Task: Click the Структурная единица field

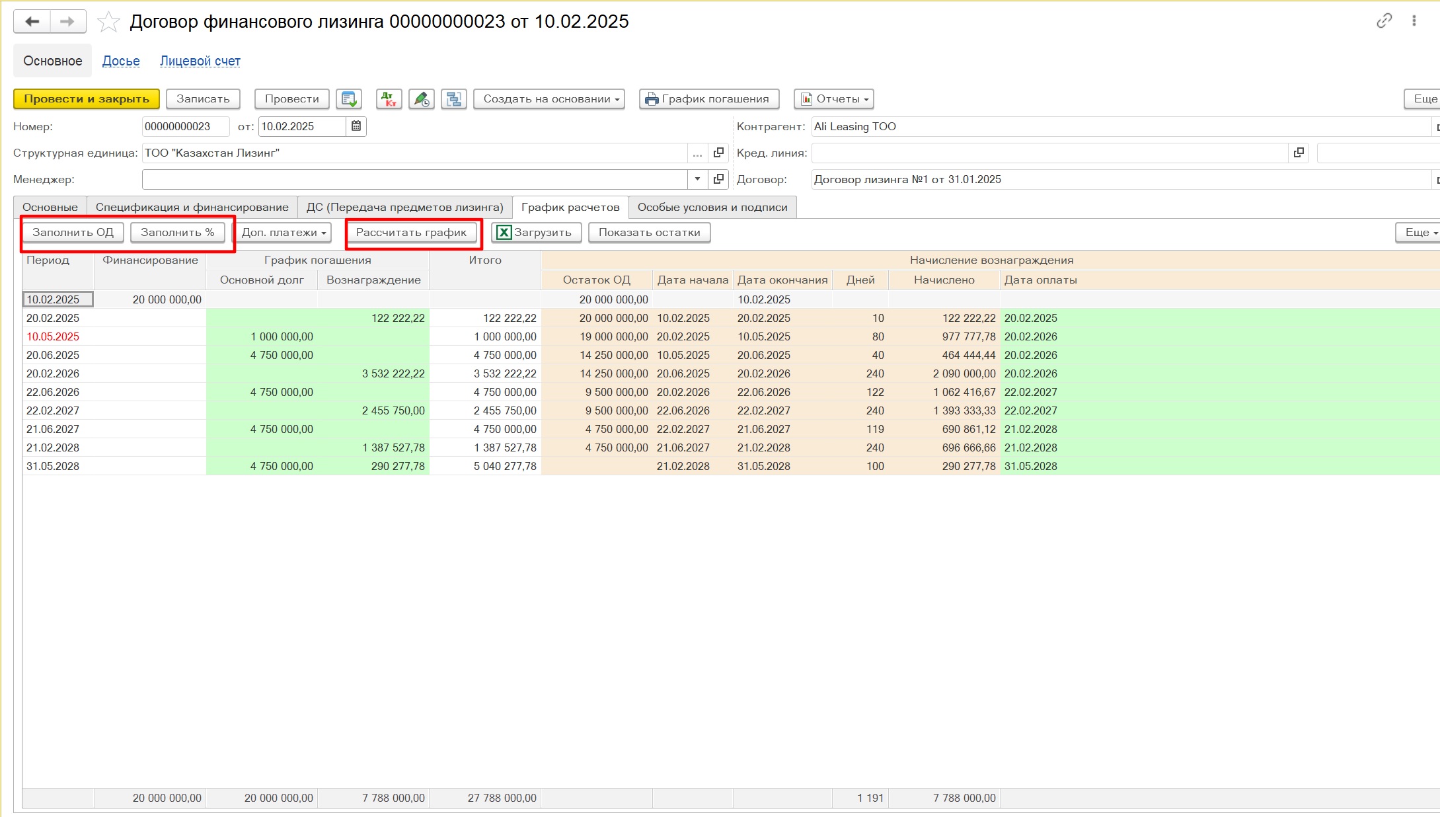Action: (x=415, y=153)
